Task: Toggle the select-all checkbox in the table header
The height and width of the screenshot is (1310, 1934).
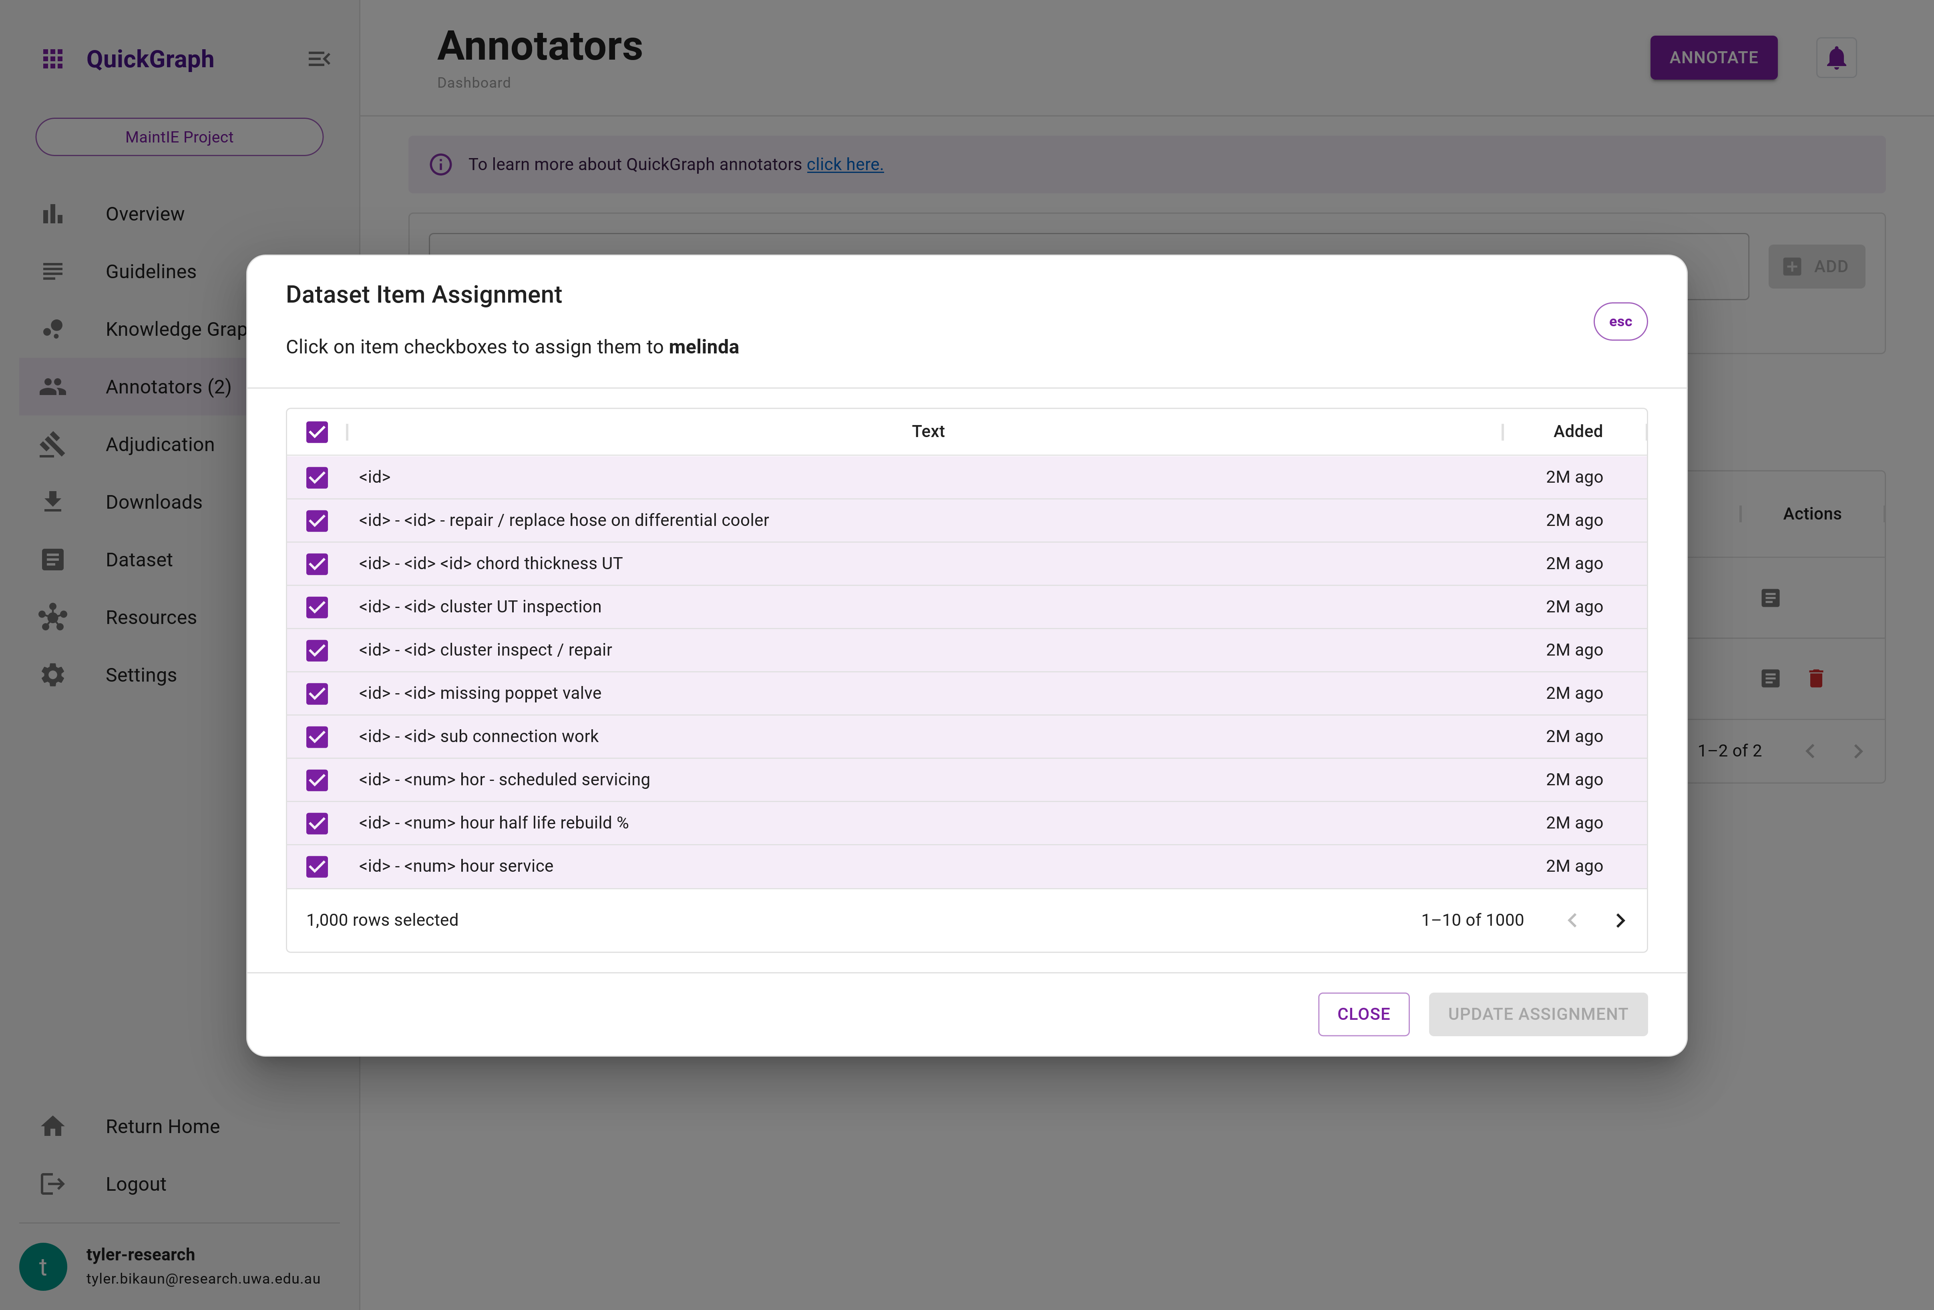Action: [x=317, y=432]
